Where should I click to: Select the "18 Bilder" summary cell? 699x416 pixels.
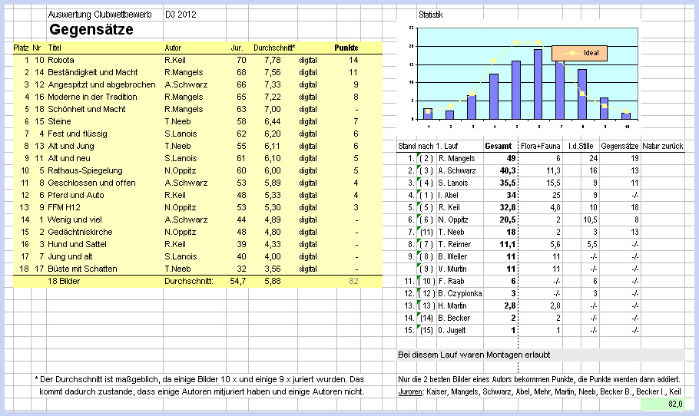[65, 282]
